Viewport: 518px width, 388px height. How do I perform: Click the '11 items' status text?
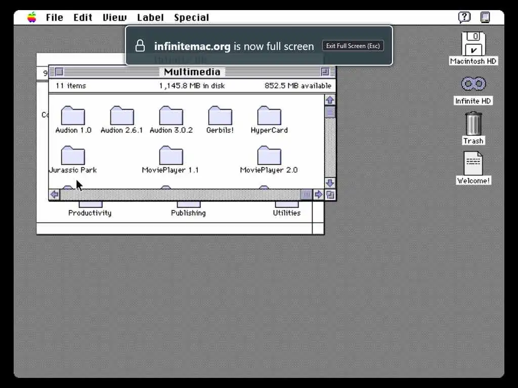(x=71, y=86)
